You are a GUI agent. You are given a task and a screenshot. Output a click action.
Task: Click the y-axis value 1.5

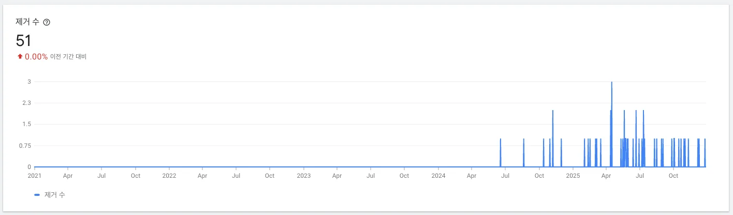coord(26,124)
